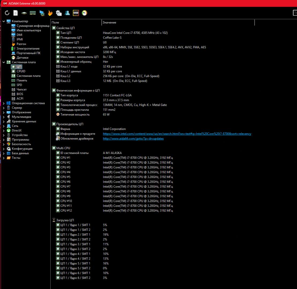Click the OSD panel toolbar icon
The width and height of the screenshot is (297, 289).
click(76, 13)
